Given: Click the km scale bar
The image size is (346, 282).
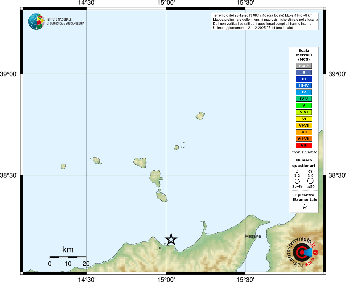Looking at the screenshot, I should pyautogui.click(x=68, y=257).
